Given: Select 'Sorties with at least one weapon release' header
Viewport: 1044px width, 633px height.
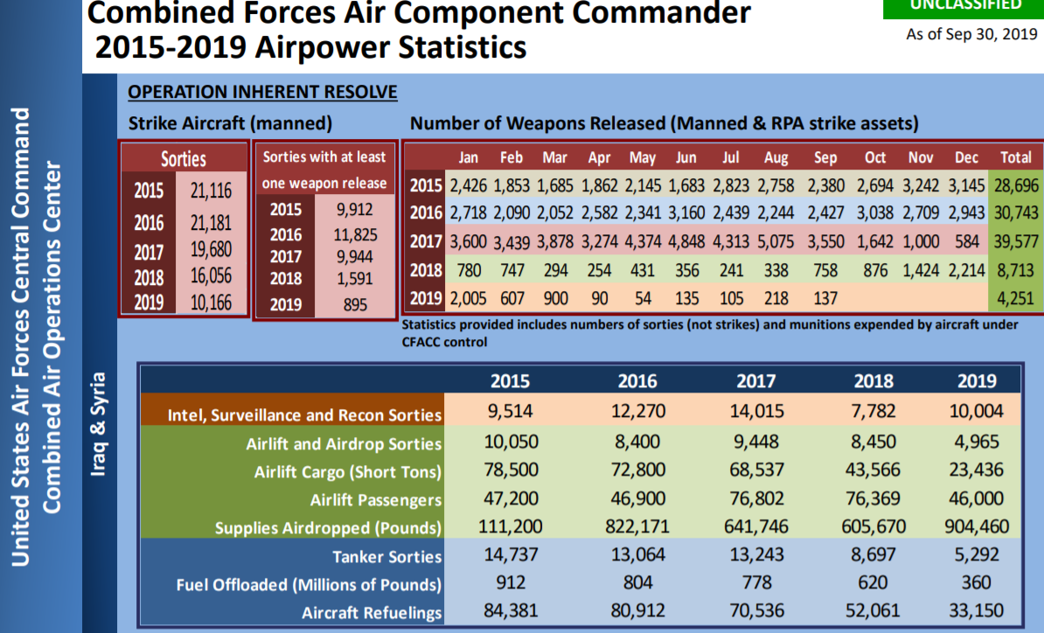Looking at the screenshot, I should pyautogui.click(x=324, y=170).
